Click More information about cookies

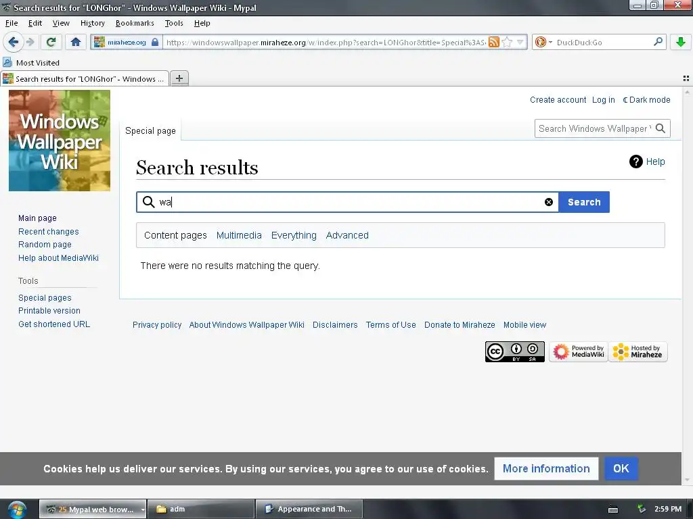(x=546, y=468)
